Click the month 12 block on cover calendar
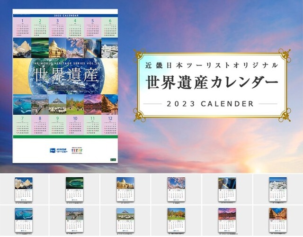 click(x=109, y=125)
